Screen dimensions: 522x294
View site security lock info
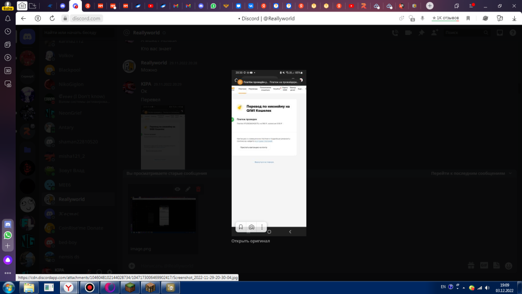(x=65, y=18)
